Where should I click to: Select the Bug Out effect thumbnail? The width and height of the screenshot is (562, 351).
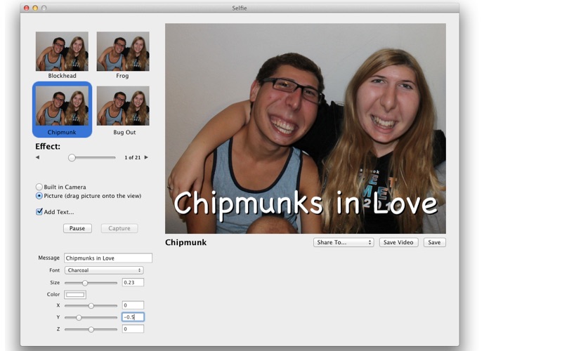pos(123,106)
